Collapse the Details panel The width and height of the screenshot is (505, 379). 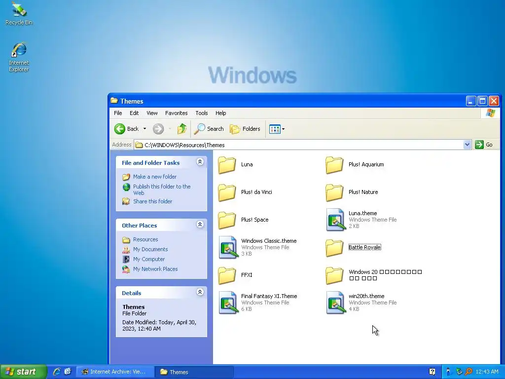[x=200, y=292]
